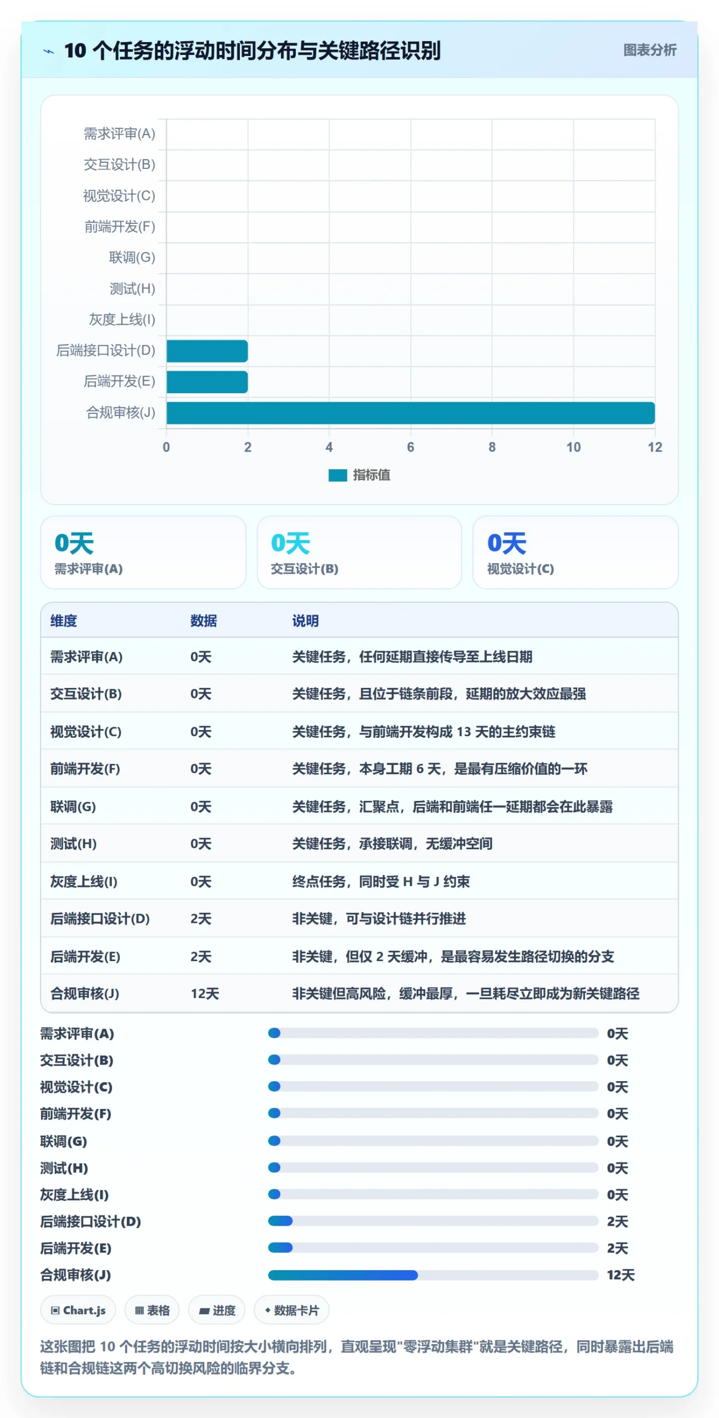Click the 12天 value in table
The image size is (719, 1418).
coord(205,993)
